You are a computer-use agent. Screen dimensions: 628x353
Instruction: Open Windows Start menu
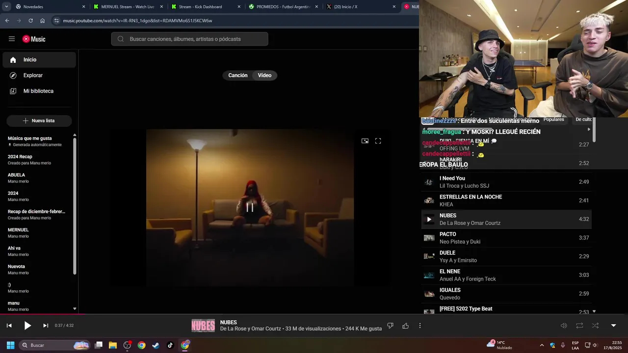pos(10,345)
